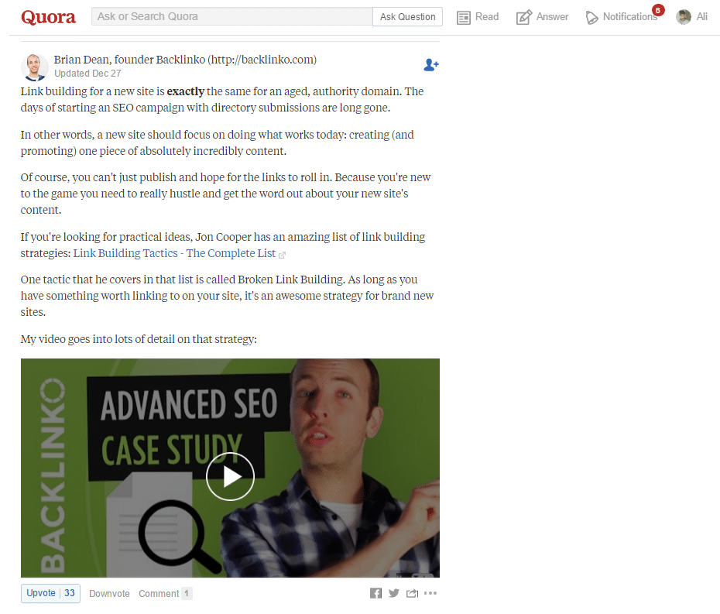Share the answer on Twitter
The height and width of the screenshot is (614, 720).
[x=393, y=593]
